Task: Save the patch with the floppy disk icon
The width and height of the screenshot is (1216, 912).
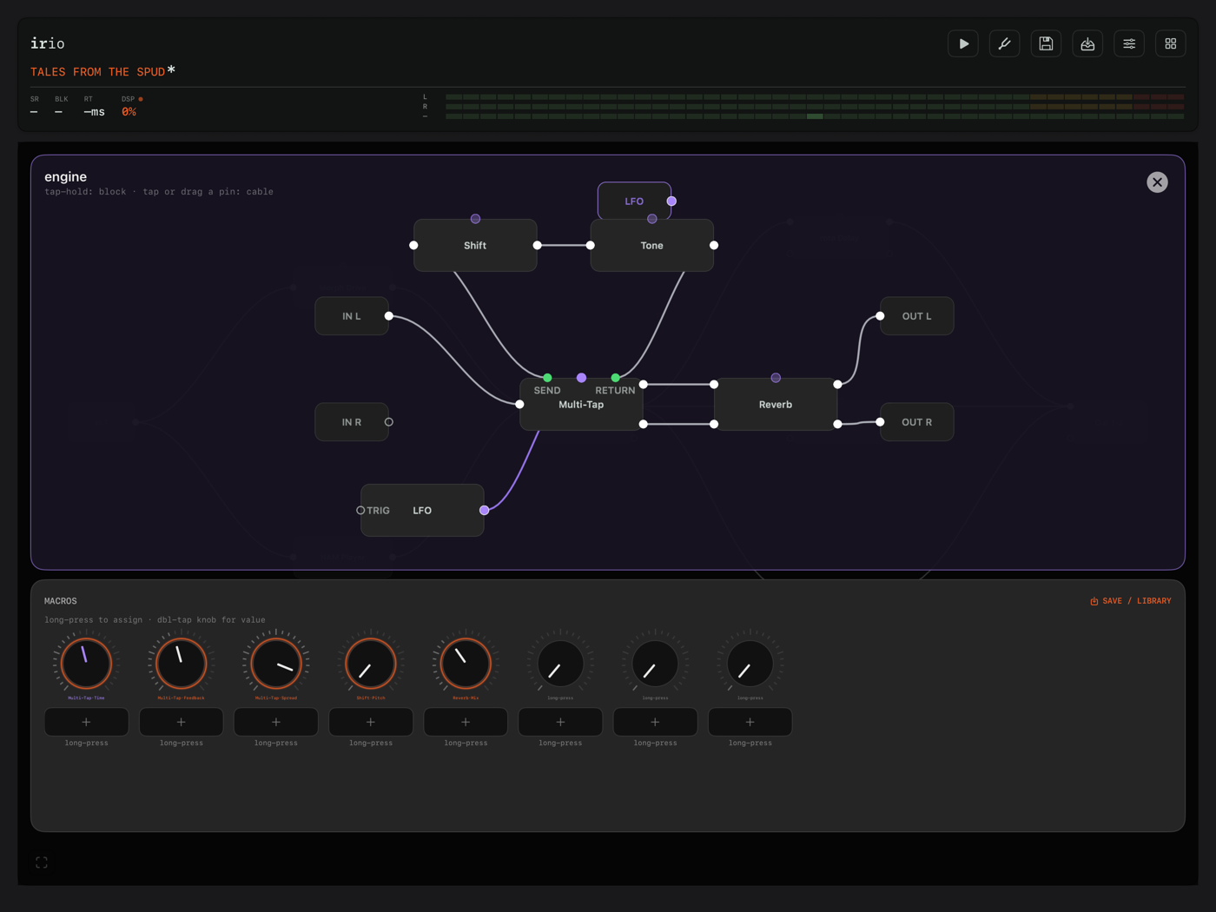Action: click(x=1046, y=43)
